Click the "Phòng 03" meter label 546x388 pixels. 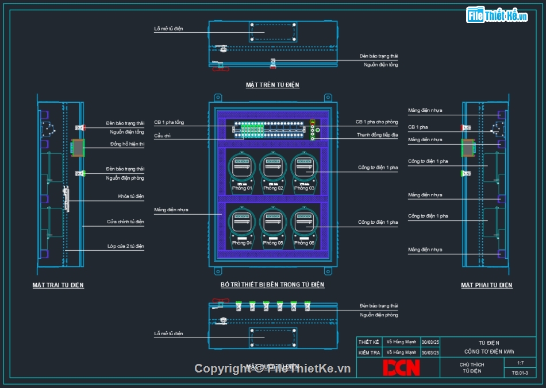click(304, 188)
